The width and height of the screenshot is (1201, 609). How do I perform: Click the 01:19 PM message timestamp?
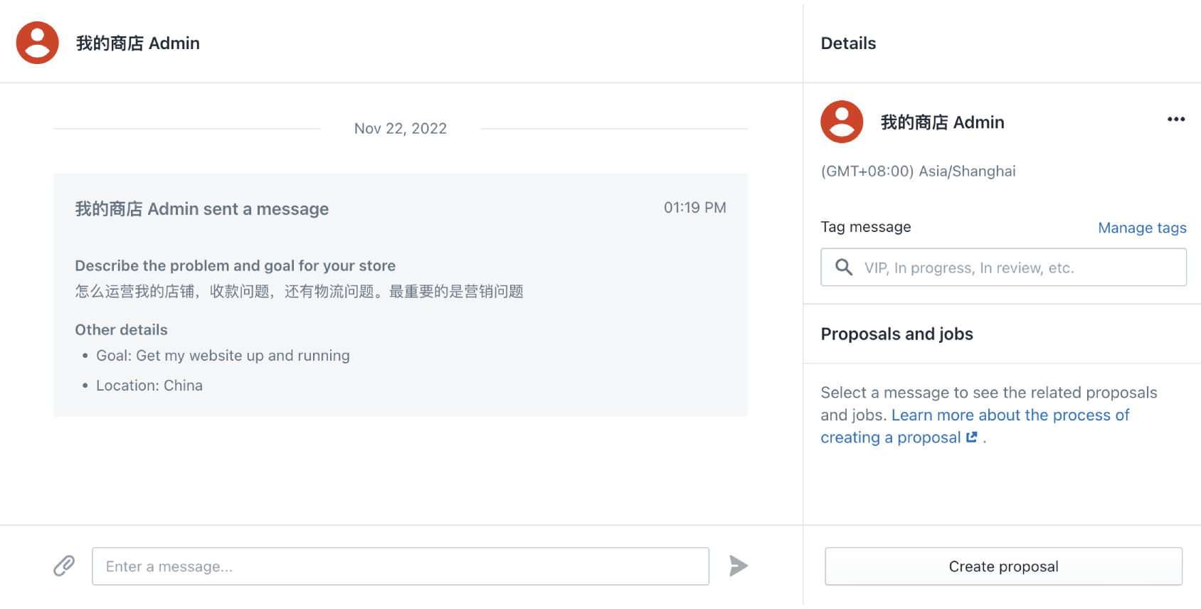(694, 208)
